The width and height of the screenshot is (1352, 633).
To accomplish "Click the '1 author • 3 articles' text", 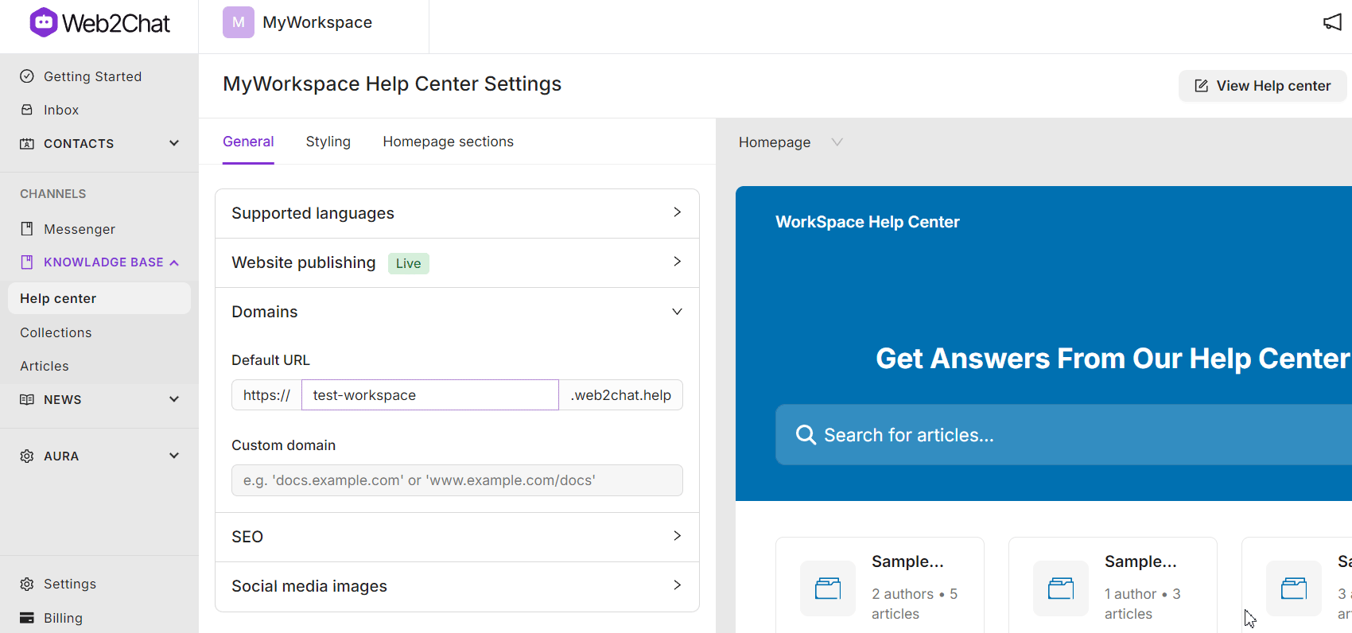I will click(x=1143, y=604).
